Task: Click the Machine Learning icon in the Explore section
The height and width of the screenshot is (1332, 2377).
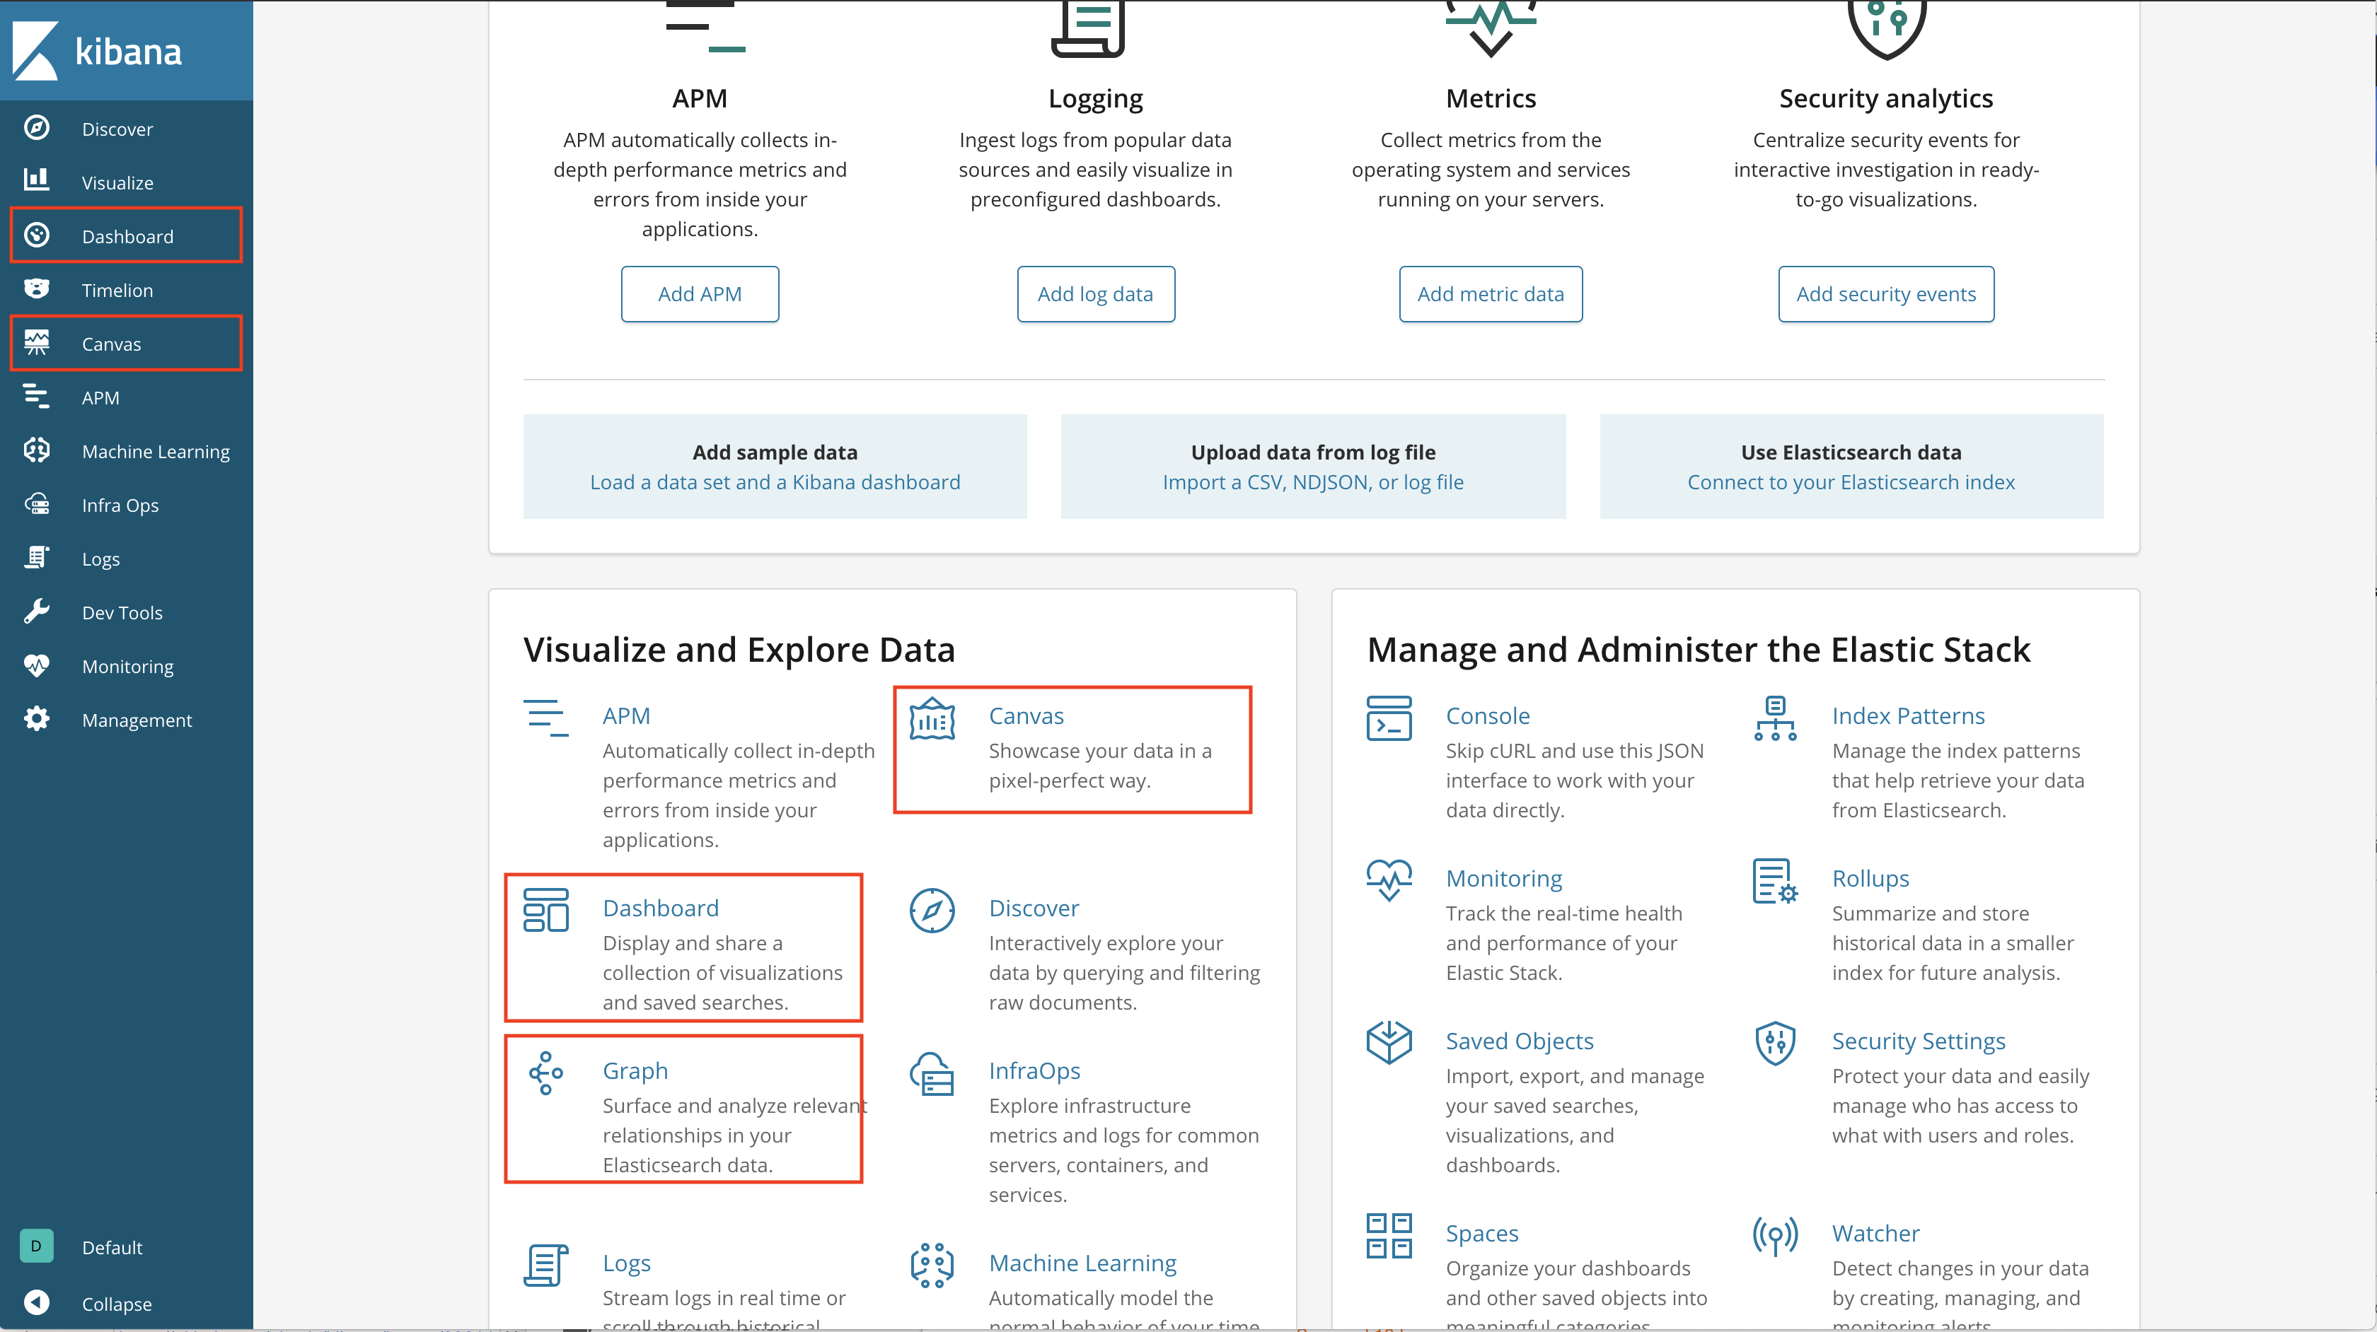Action: coord(932,1266)
